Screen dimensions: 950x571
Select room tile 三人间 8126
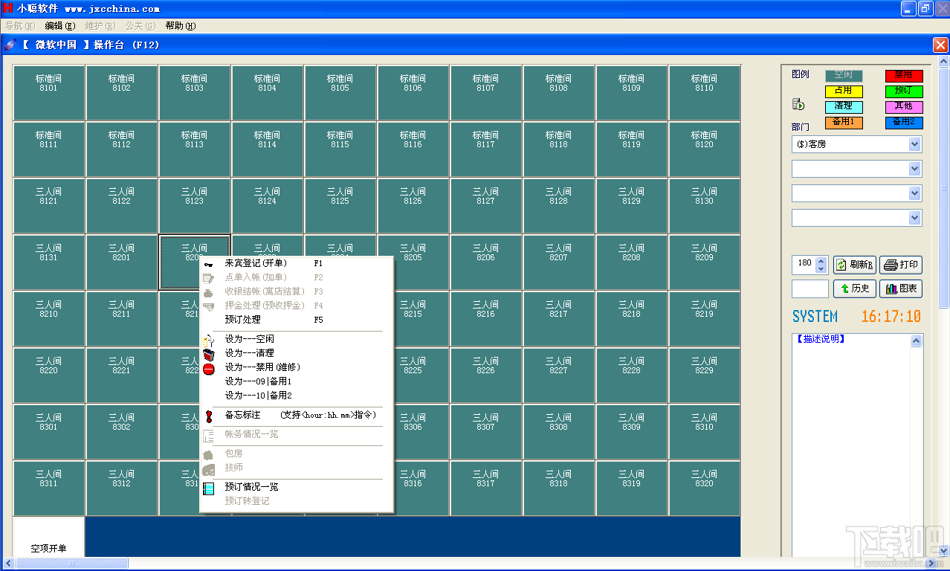point(413,206)
